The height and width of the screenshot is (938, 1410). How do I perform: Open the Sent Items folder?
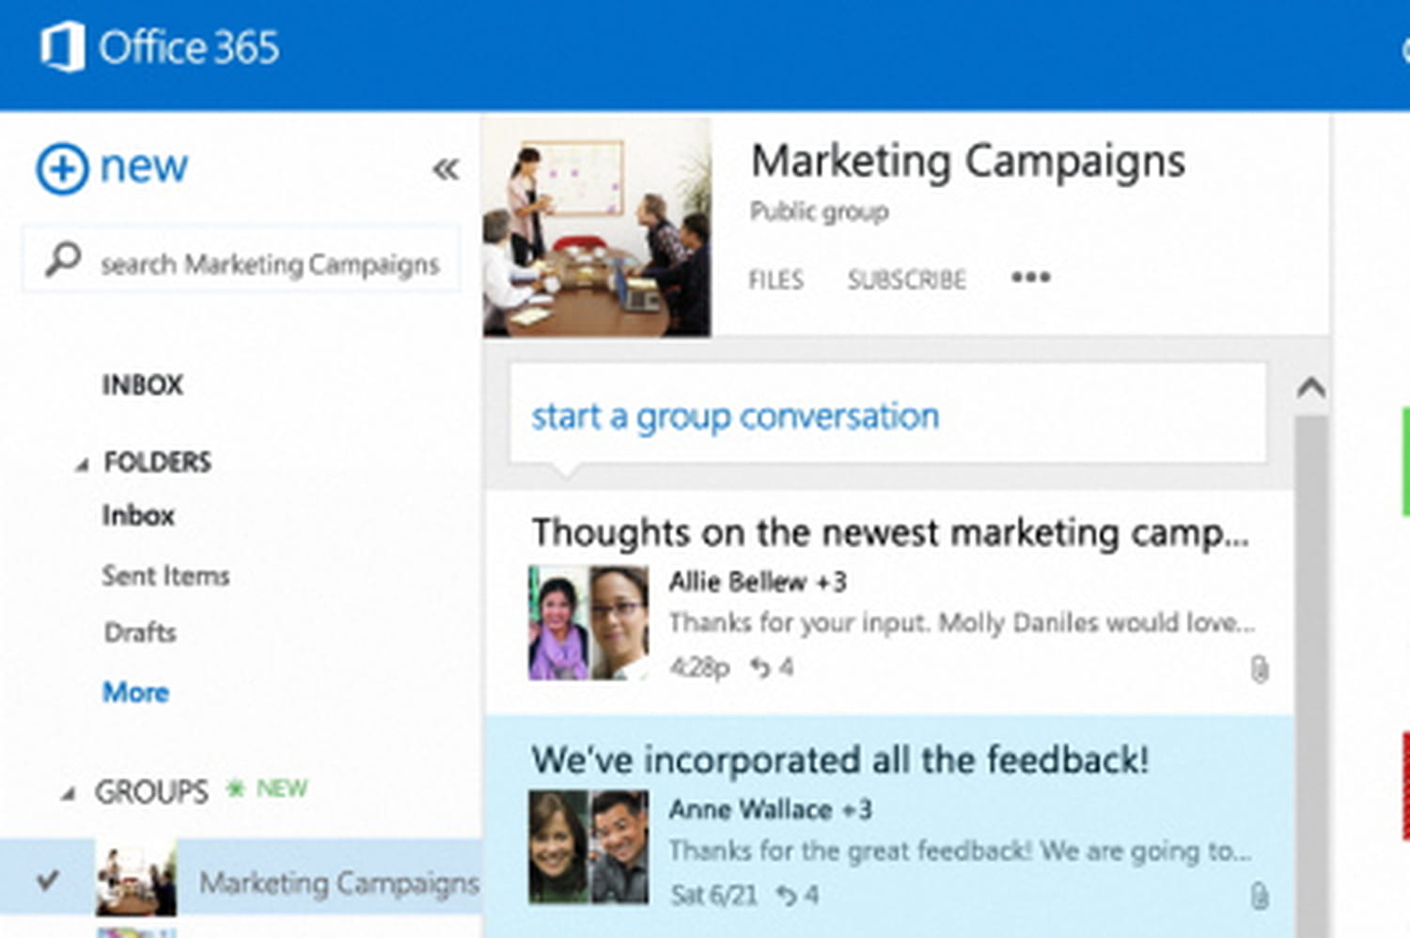tap(165, 575)
